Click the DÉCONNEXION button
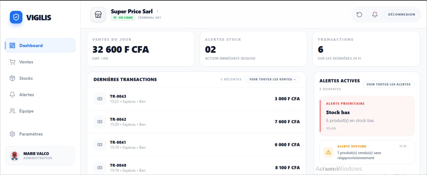Image resolution: width=427 pixels, height=175 pixels. pyautogui.click(x=401, y=14)
